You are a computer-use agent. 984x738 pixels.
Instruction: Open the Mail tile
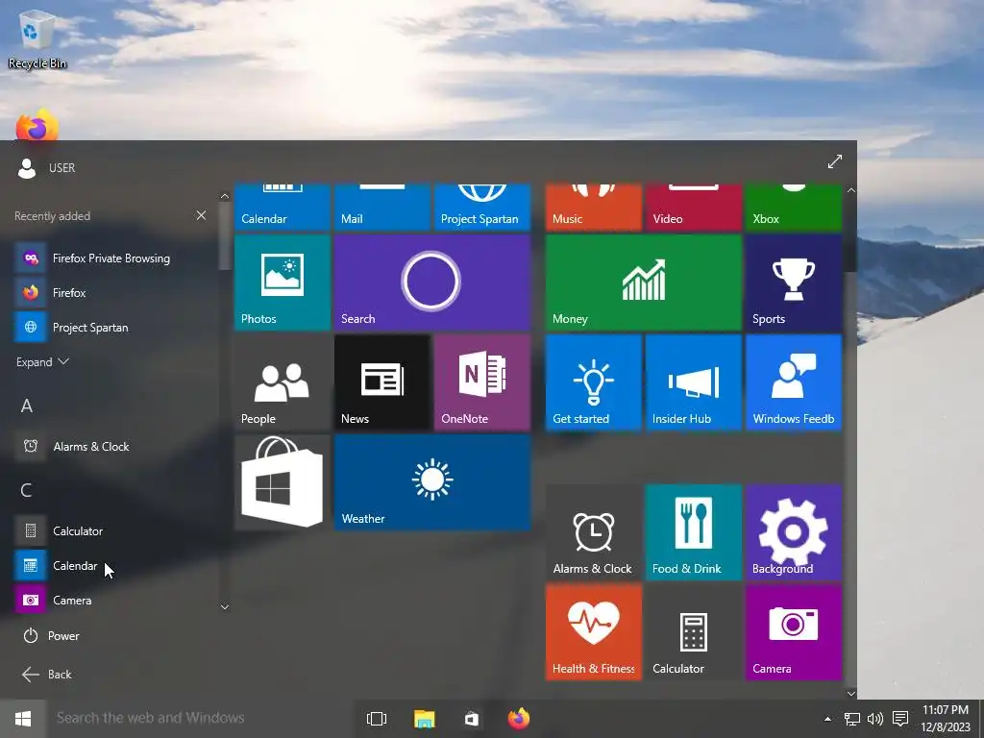382,208
